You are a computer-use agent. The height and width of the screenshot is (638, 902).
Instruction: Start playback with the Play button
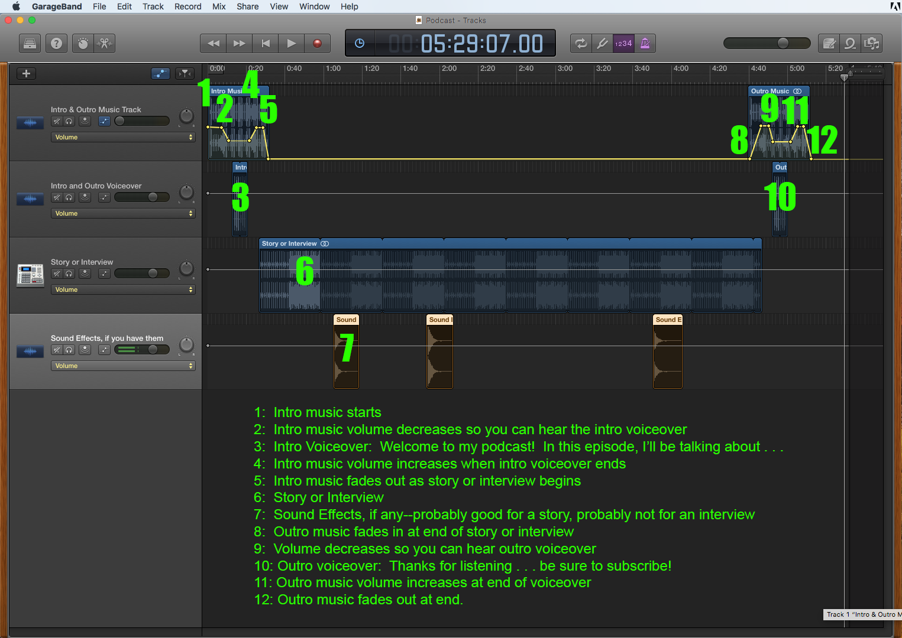coord(292,43)
